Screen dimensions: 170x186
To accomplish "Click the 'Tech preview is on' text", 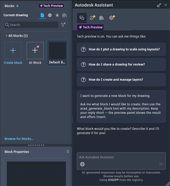I will click(111, 36).
